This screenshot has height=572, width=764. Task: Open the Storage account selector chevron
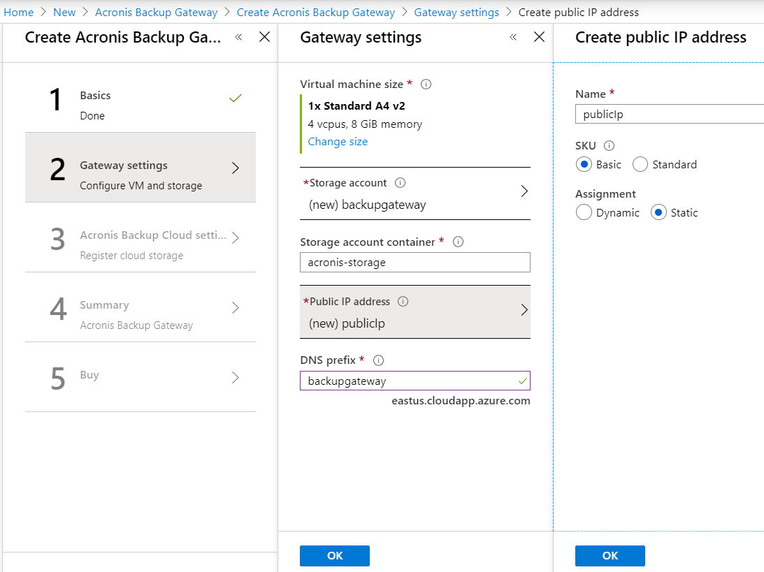[524, 191]
